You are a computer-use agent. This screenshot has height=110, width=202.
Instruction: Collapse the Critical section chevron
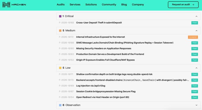196,16
